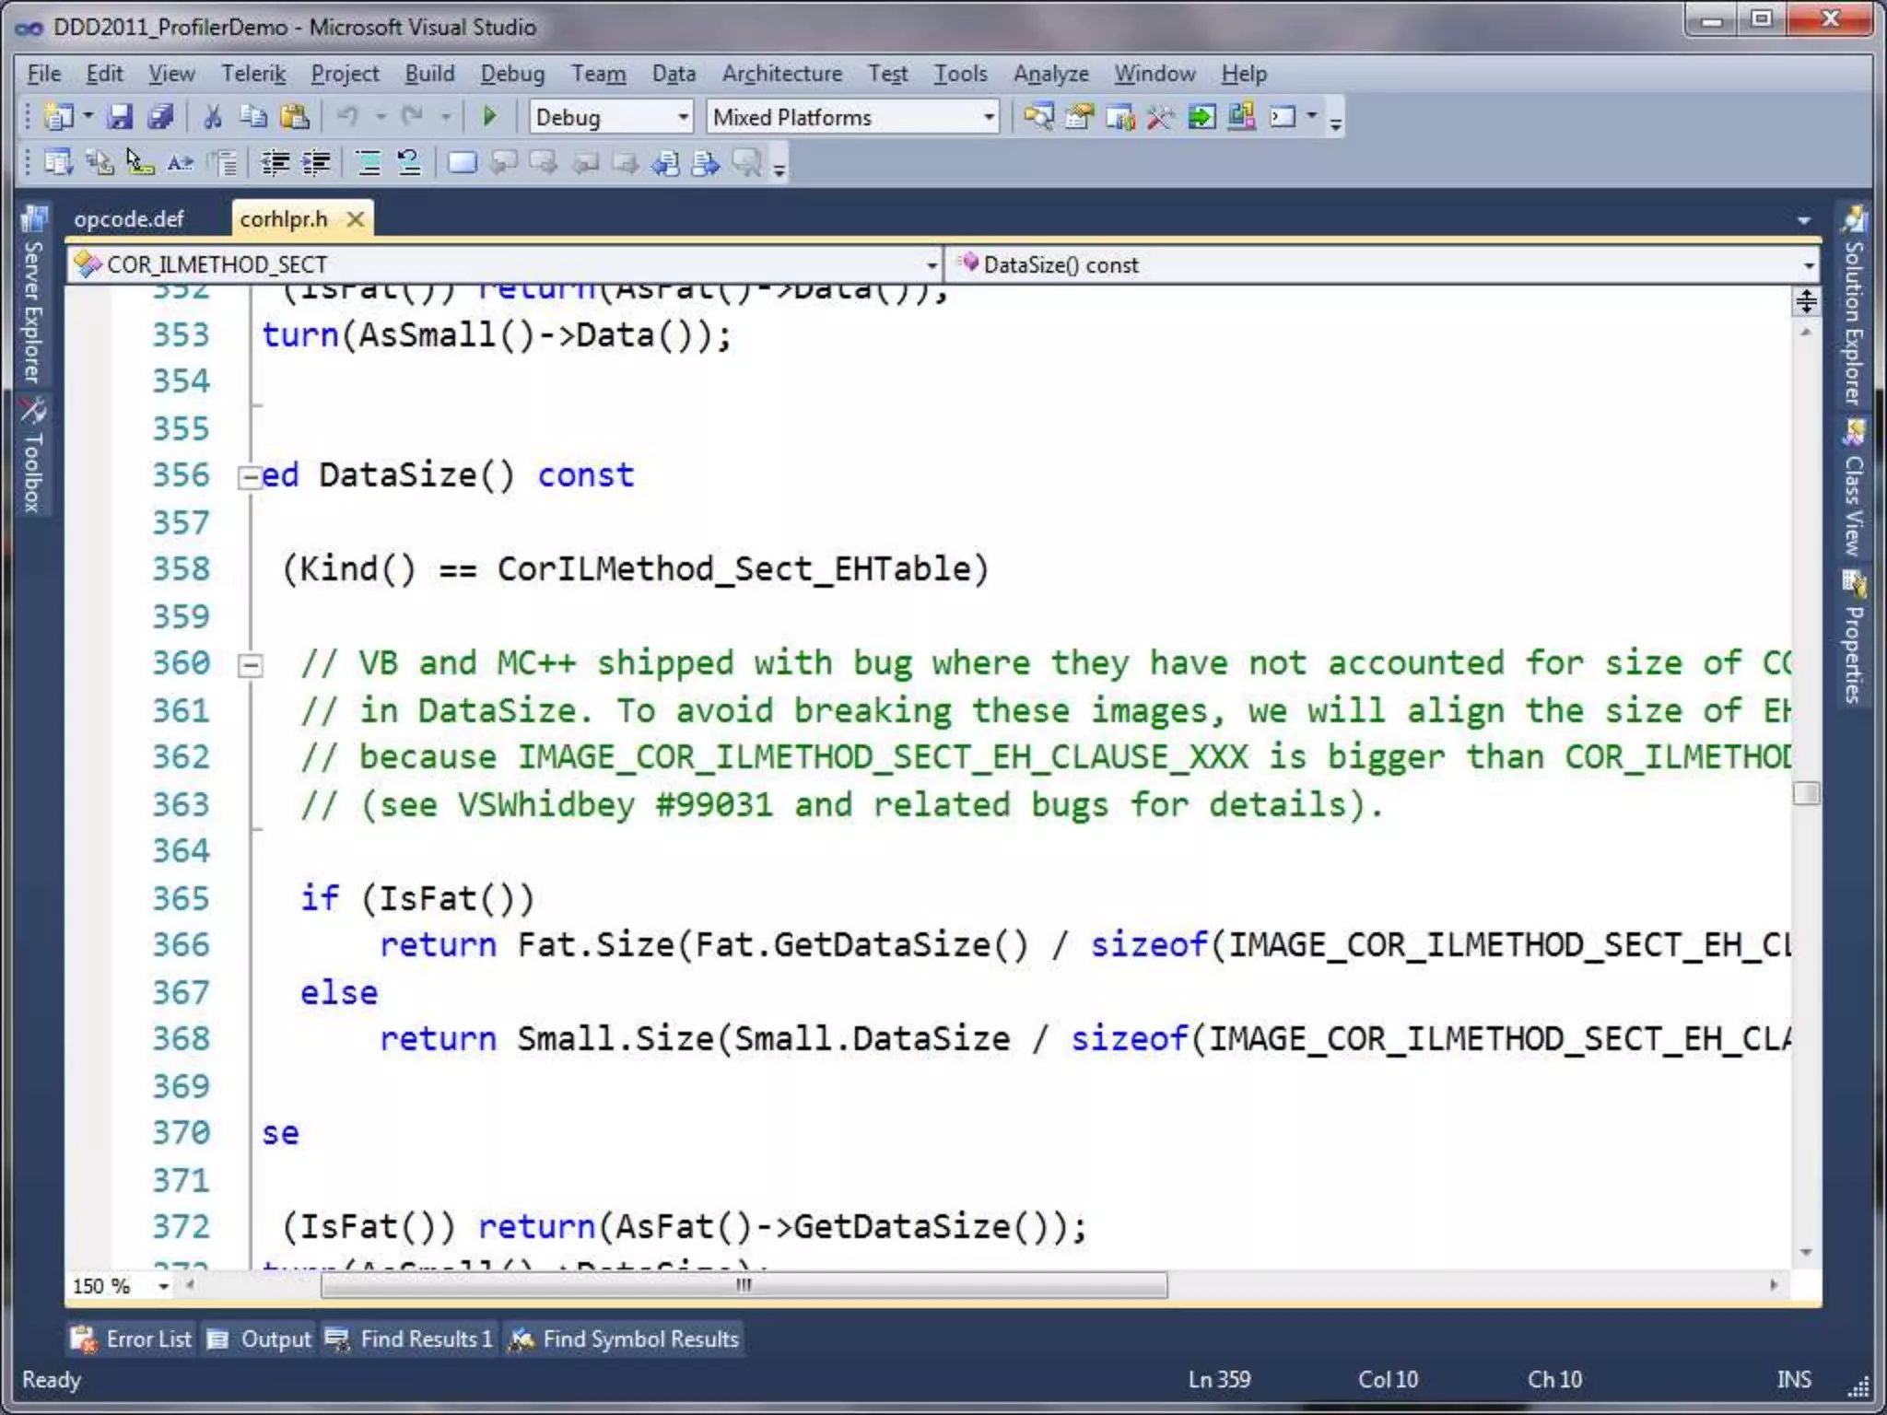Screen dimensions: 1887x1415
Task: Expand the Toolbox side panel
Action: click(x=33, y=455)
